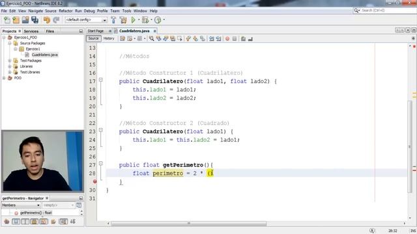
Task: Click the History view button
Action: point(109,38)
